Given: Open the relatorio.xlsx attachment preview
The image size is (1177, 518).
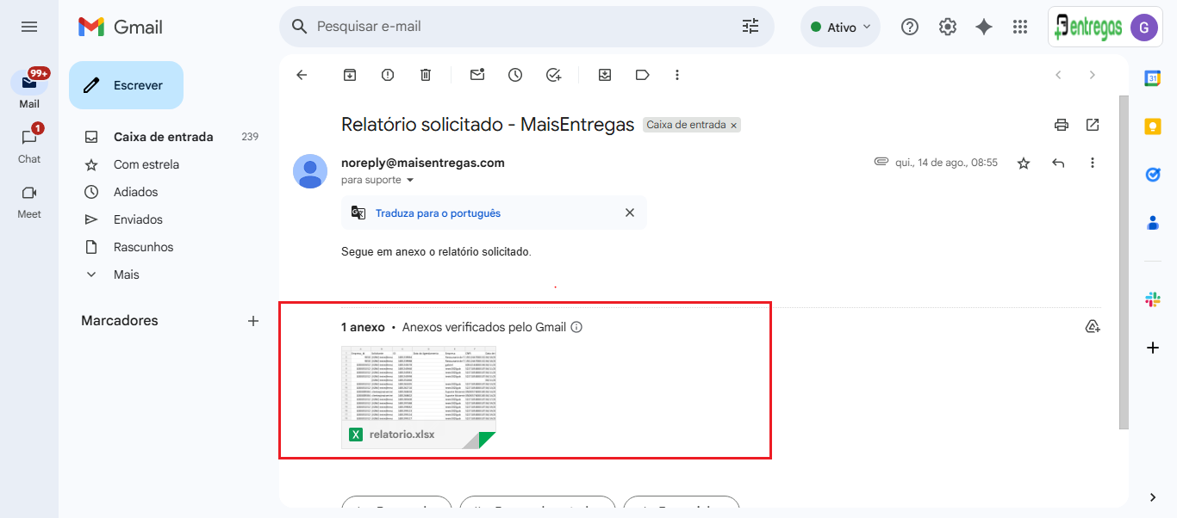Looking at the screenshot, I should coord(419,397).
